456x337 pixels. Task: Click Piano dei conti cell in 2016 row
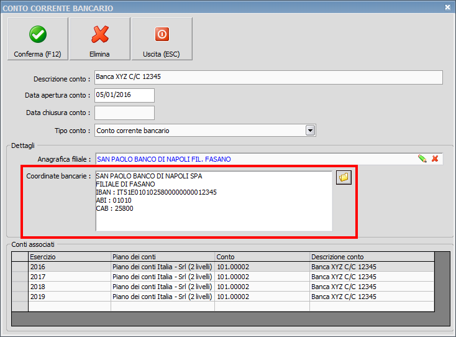163,267
